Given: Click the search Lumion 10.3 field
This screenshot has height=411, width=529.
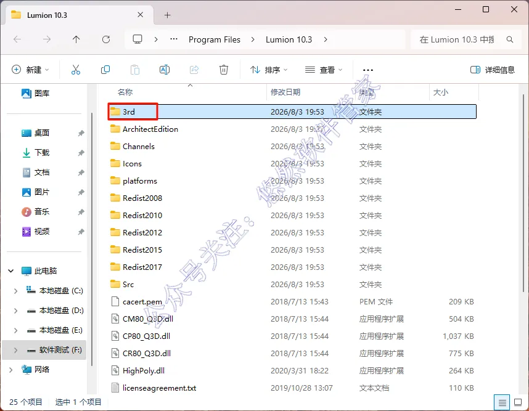Looking at the screenshot, I should point(466,39).
